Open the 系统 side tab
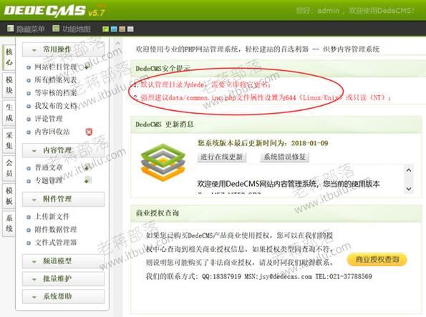This screenshot has width=426, height=317. point(9,223)
